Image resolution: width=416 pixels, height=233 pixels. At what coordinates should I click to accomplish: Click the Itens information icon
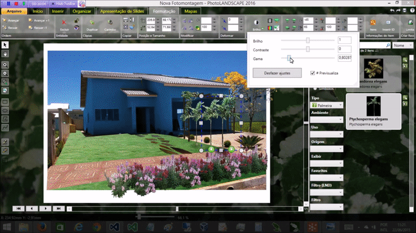[373, 22]
